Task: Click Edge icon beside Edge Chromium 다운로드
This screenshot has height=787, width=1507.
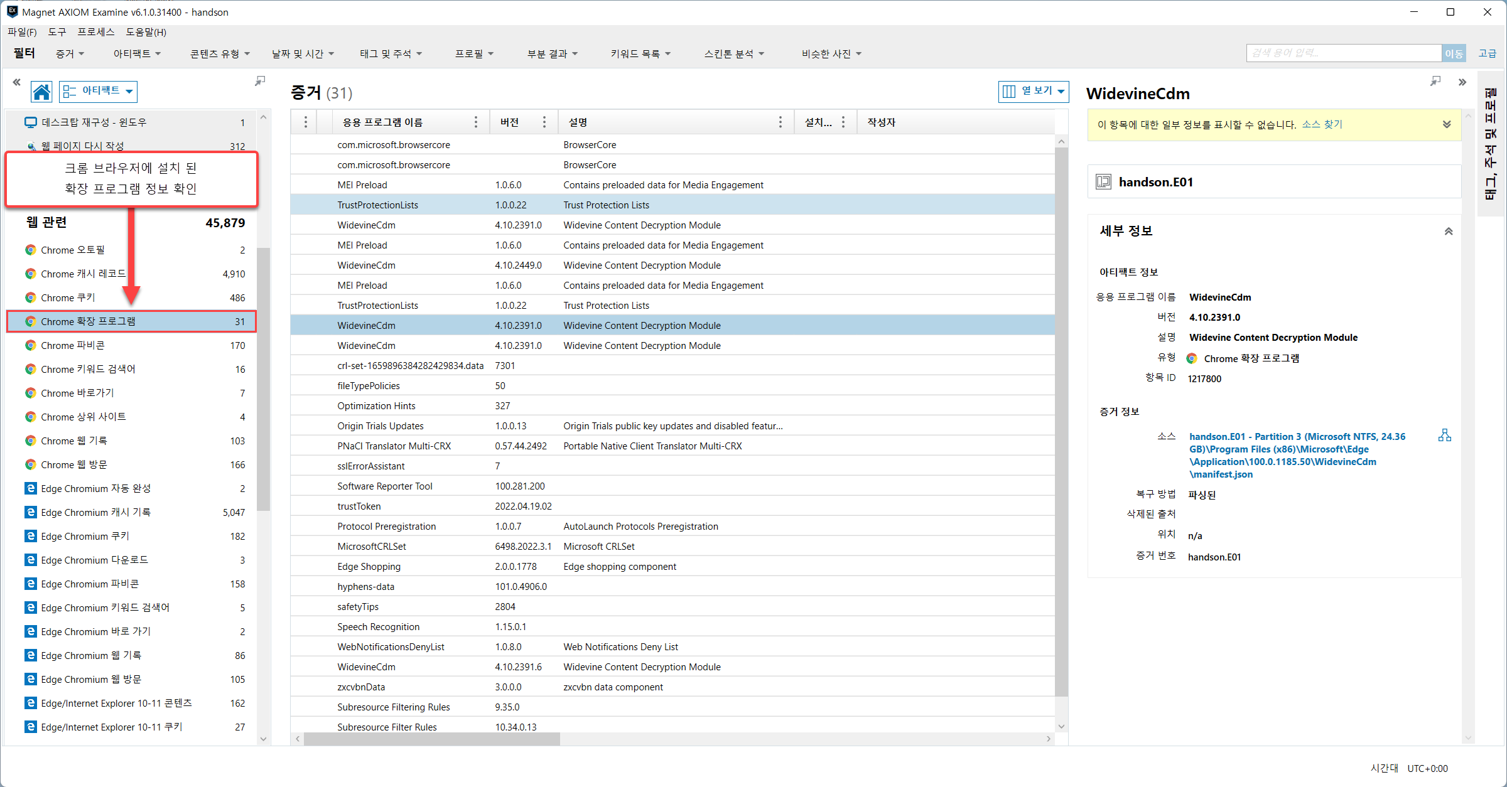Action: 30,560
